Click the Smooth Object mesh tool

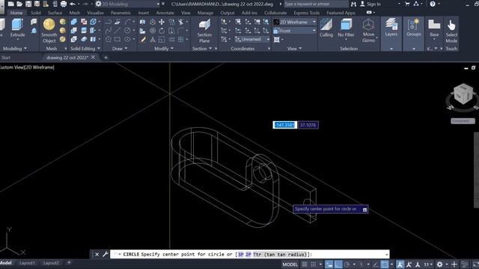(x=49, y=30)
